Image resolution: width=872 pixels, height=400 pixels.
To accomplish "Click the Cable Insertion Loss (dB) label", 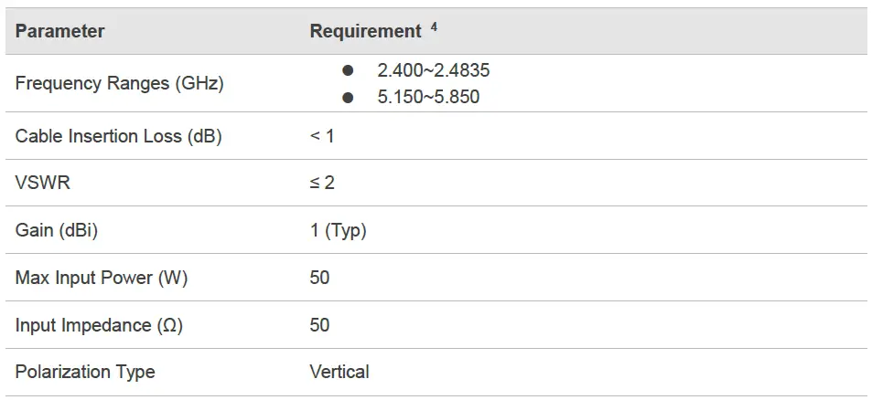I will [x=119, y=137].
